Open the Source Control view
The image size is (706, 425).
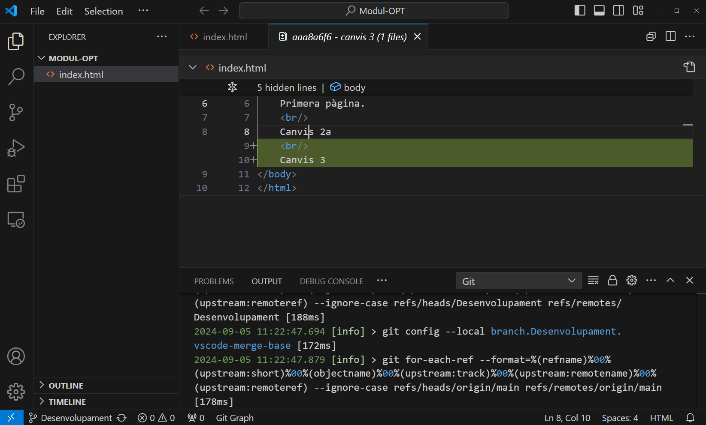point(16,113)
